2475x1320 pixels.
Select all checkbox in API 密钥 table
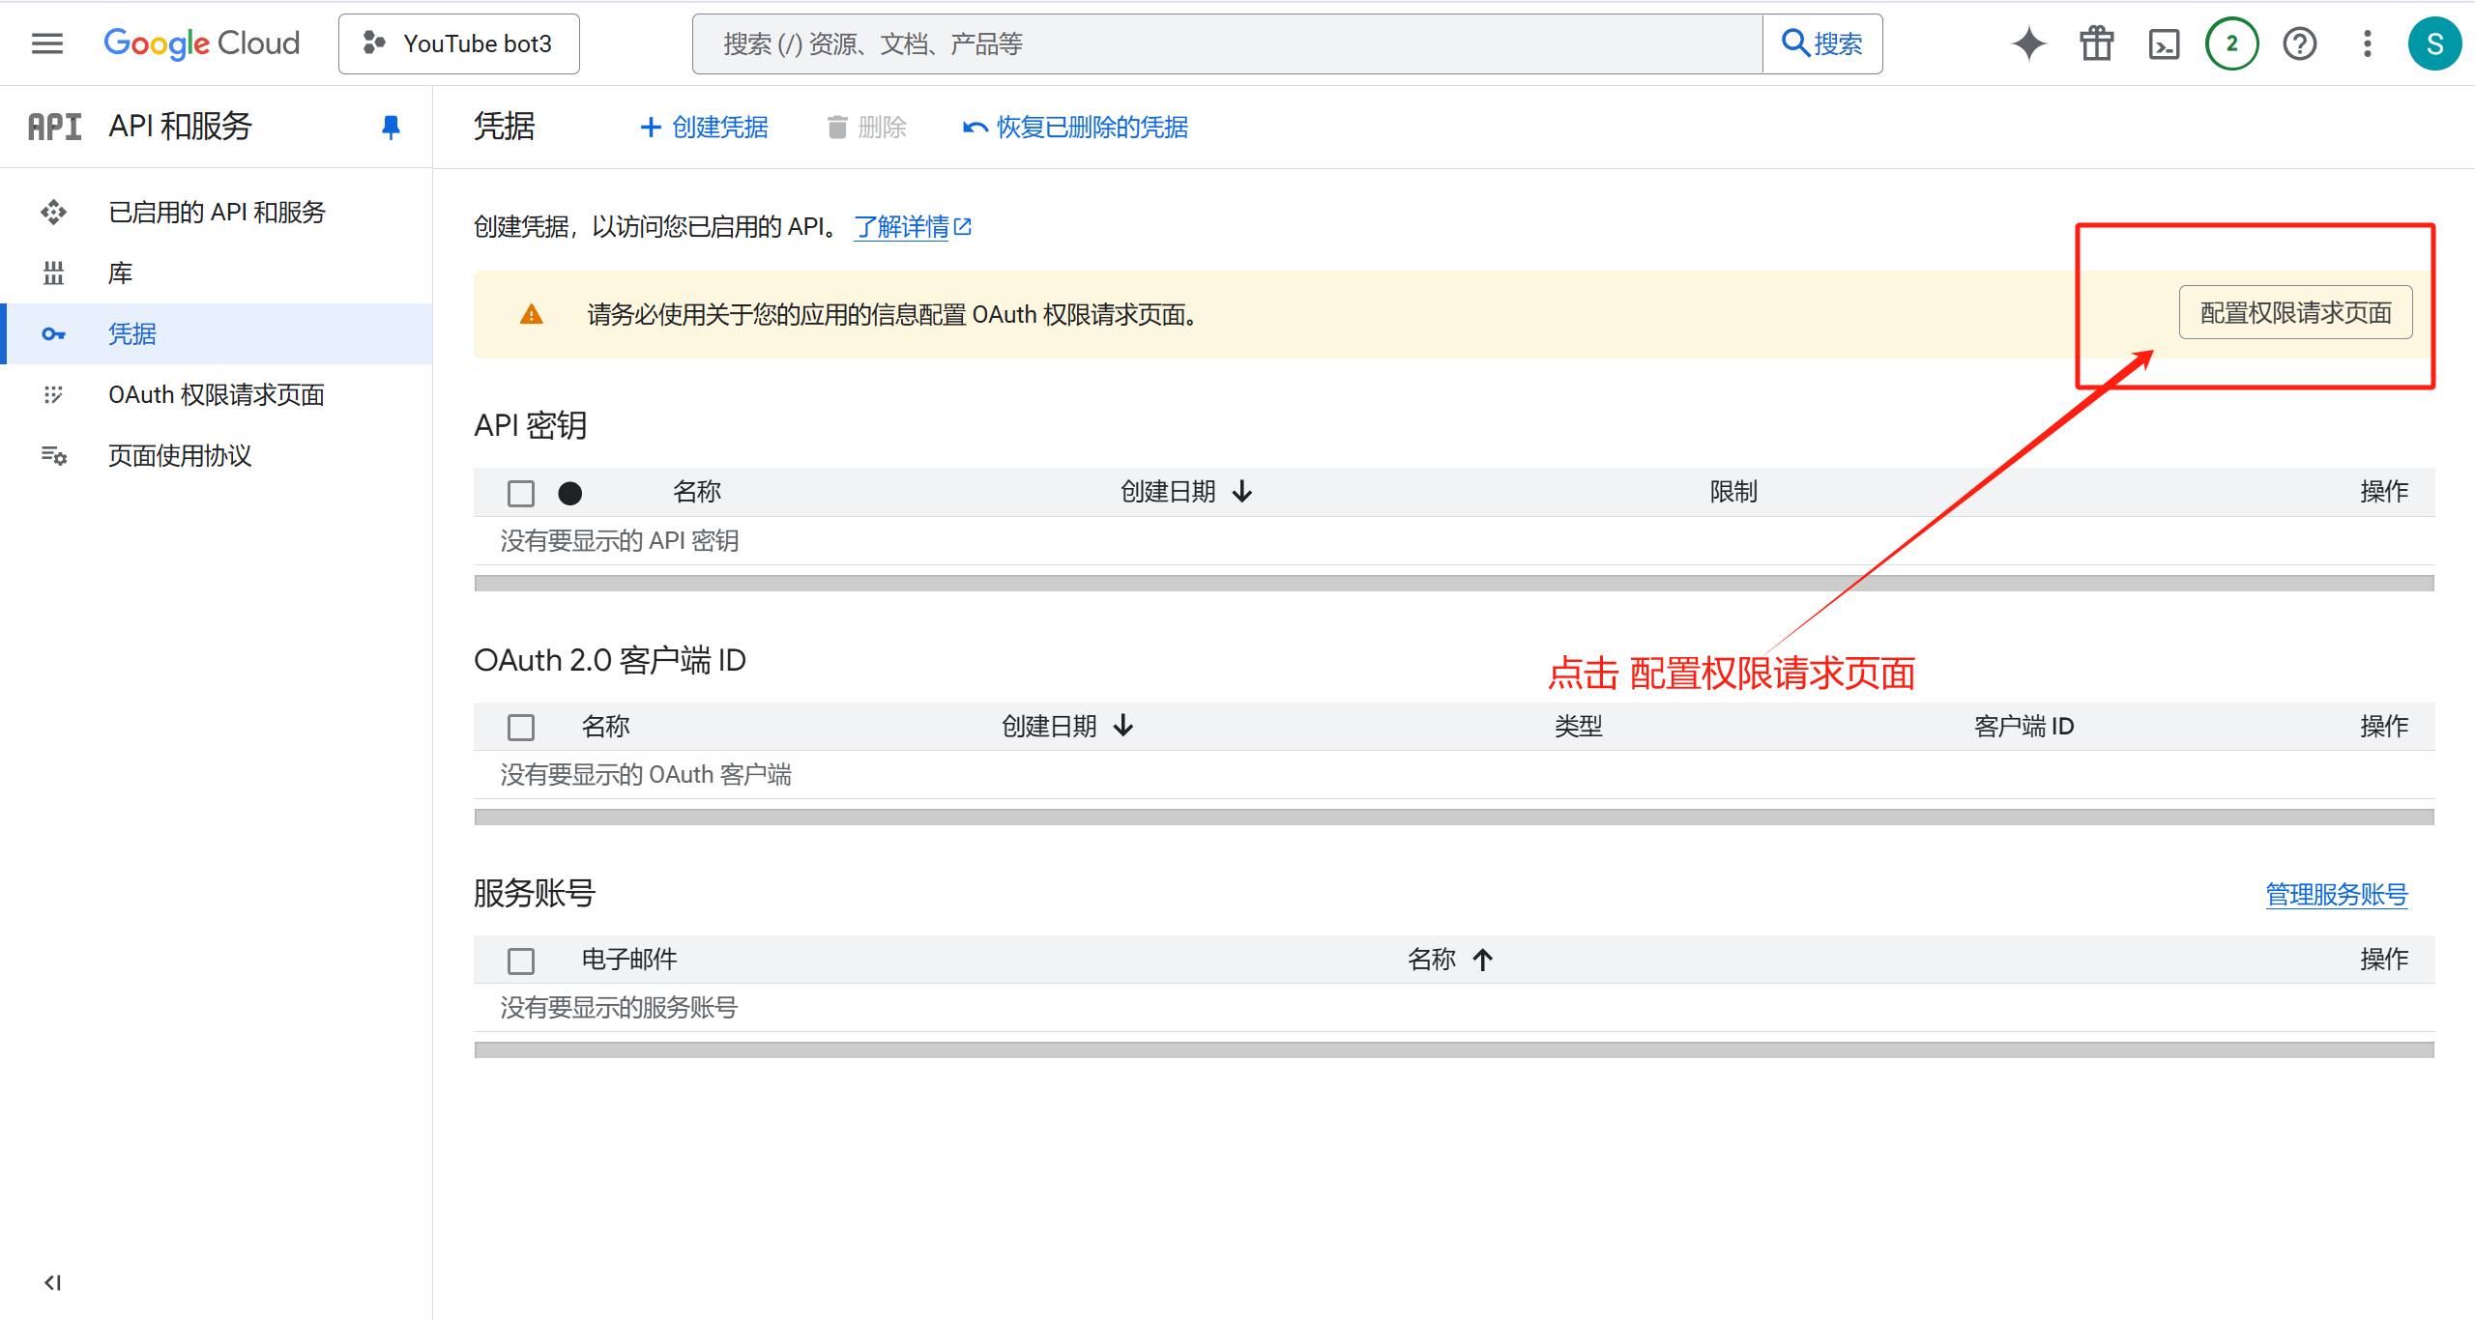click(521, 493)
